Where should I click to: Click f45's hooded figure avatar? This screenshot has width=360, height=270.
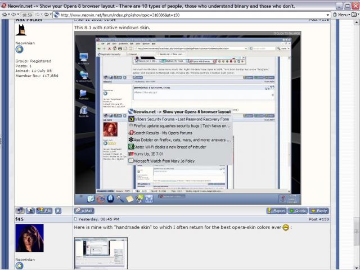[29, 238]
